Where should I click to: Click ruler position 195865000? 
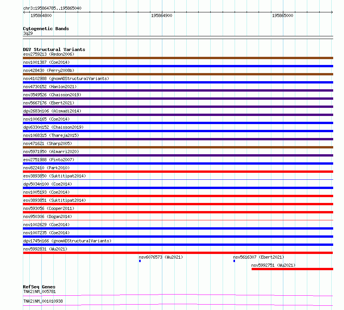pos(283,15)
